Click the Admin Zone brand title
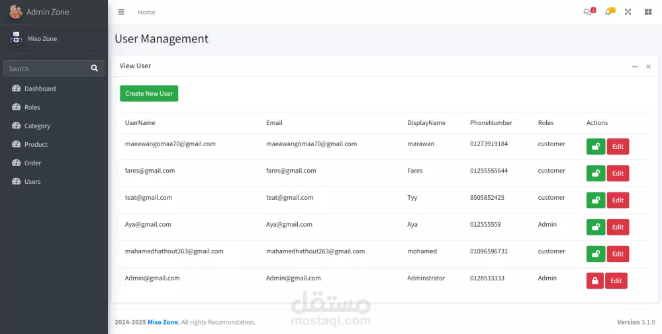Screen dimensions: 662x334 [x=48, y=12]
